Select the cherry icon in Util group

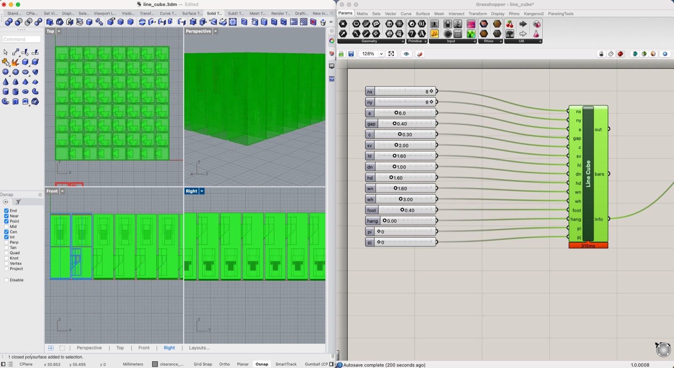(510, 24)
